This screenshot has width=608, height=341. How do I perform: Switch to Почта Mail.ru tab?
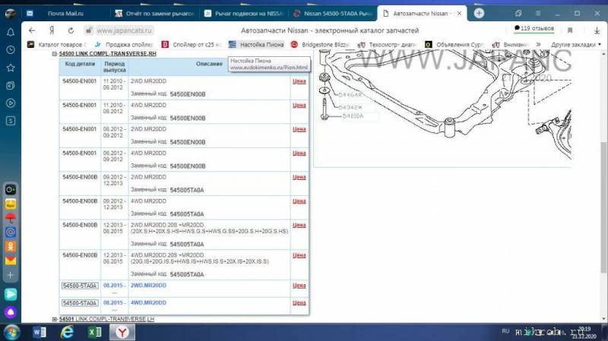[65, 13]
